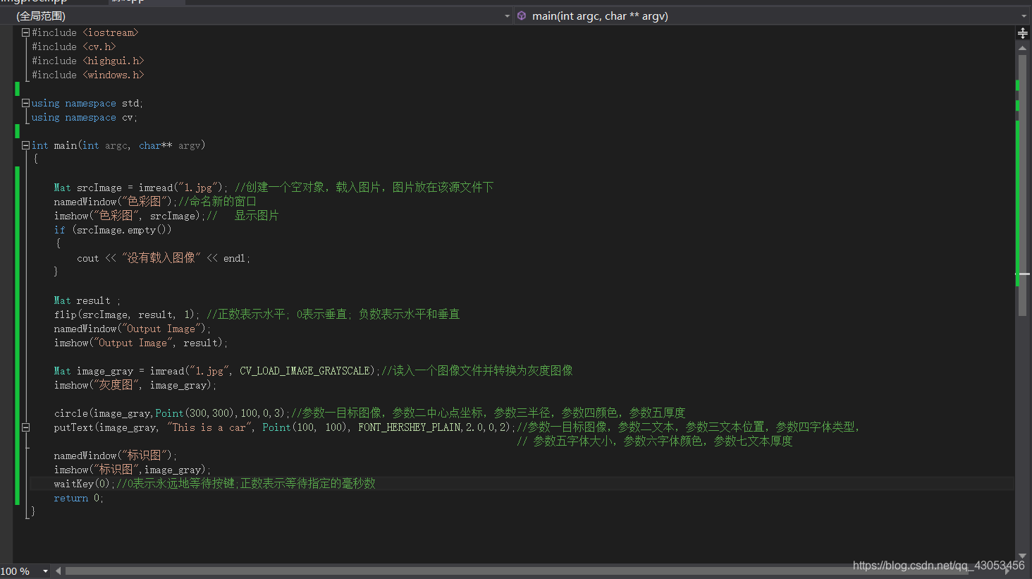Click the 'return 0;' statement
The width and height of the screenshot is (1032, 579).
click(79, 498)
